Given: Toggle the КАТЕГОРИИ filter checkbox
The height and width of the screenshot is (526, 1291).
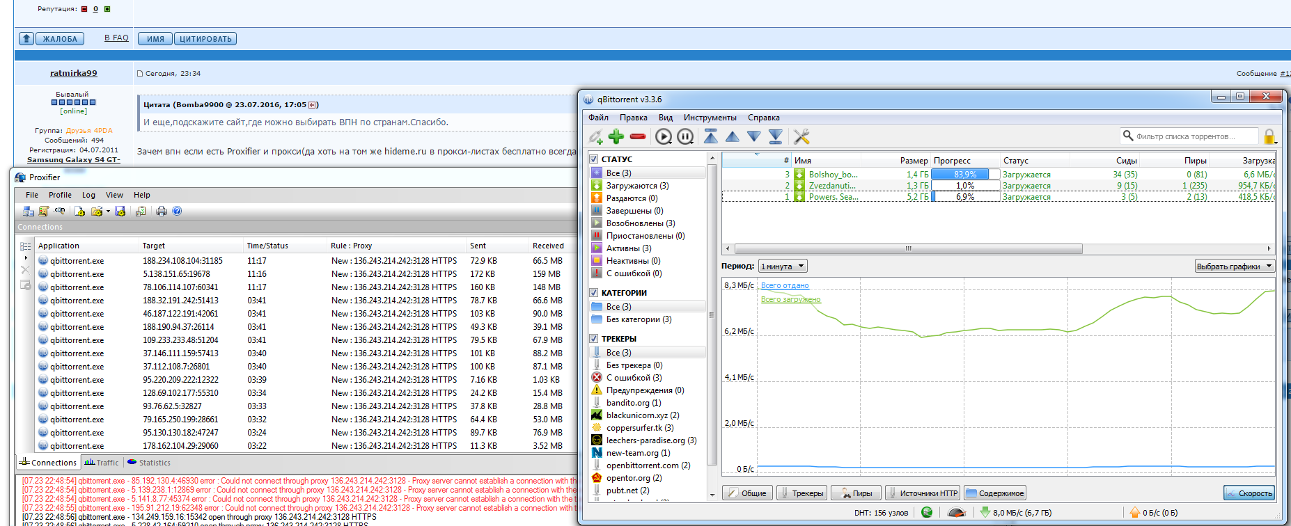Looking at the screenshot, I should 594,293.
